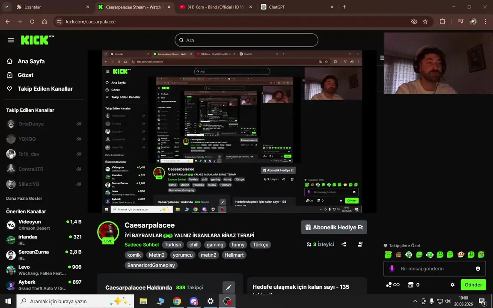This screenshot has height=308, width=493.
Task: Reload the page
Action: point(32,22)
